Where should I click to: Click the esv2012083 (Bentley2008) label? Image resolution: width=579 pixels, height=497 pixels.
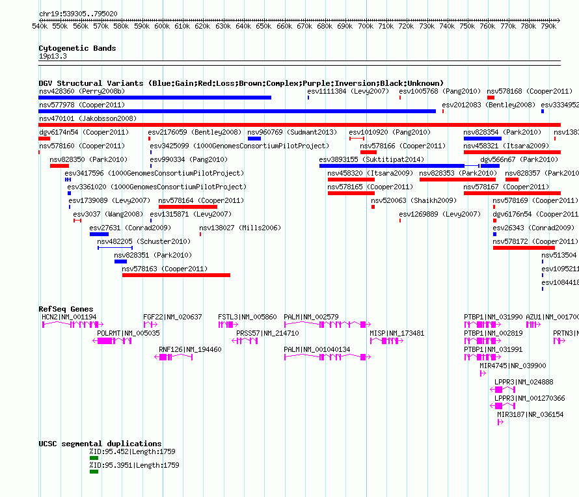tap(489, 105)
